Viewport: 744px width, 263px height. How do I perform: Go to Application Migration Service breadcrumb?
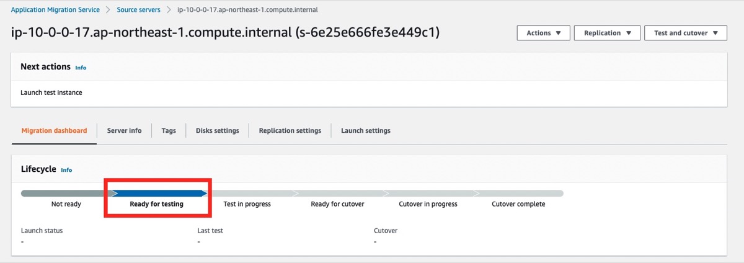click(56, 10)
